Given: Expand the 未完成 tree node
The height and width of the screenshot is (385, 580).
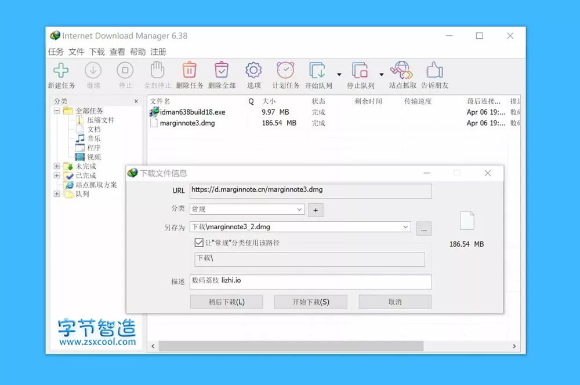Looking at the screenshot, I should (57, 166).
